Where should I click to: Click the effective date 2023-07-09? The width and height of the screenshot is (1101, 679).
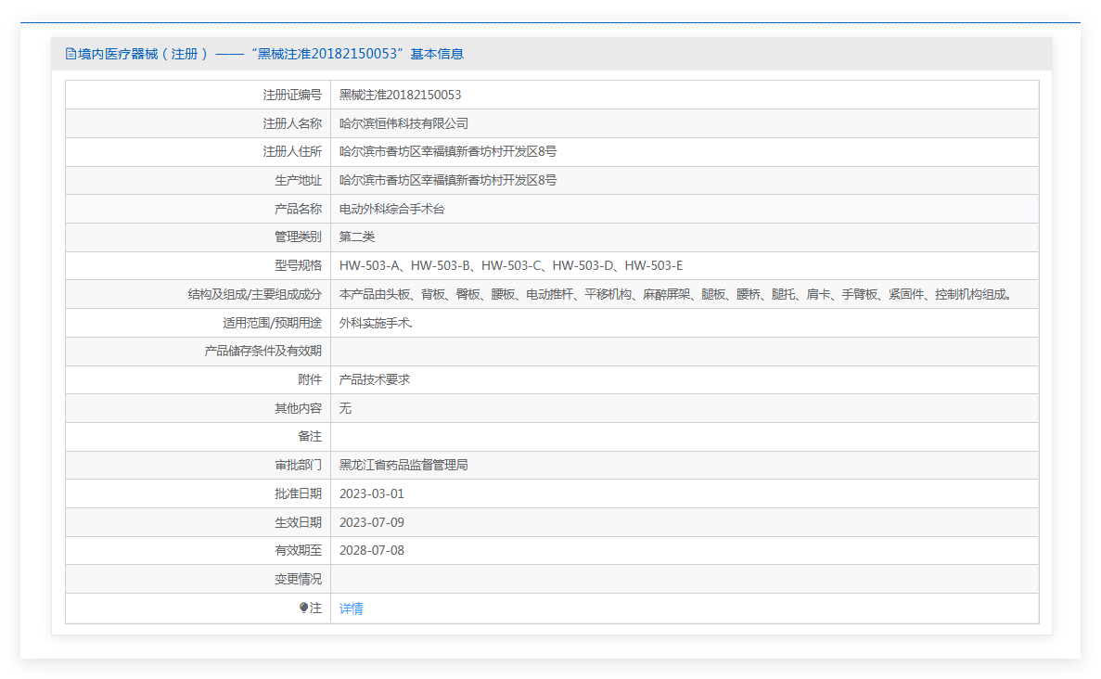(371, 523)
